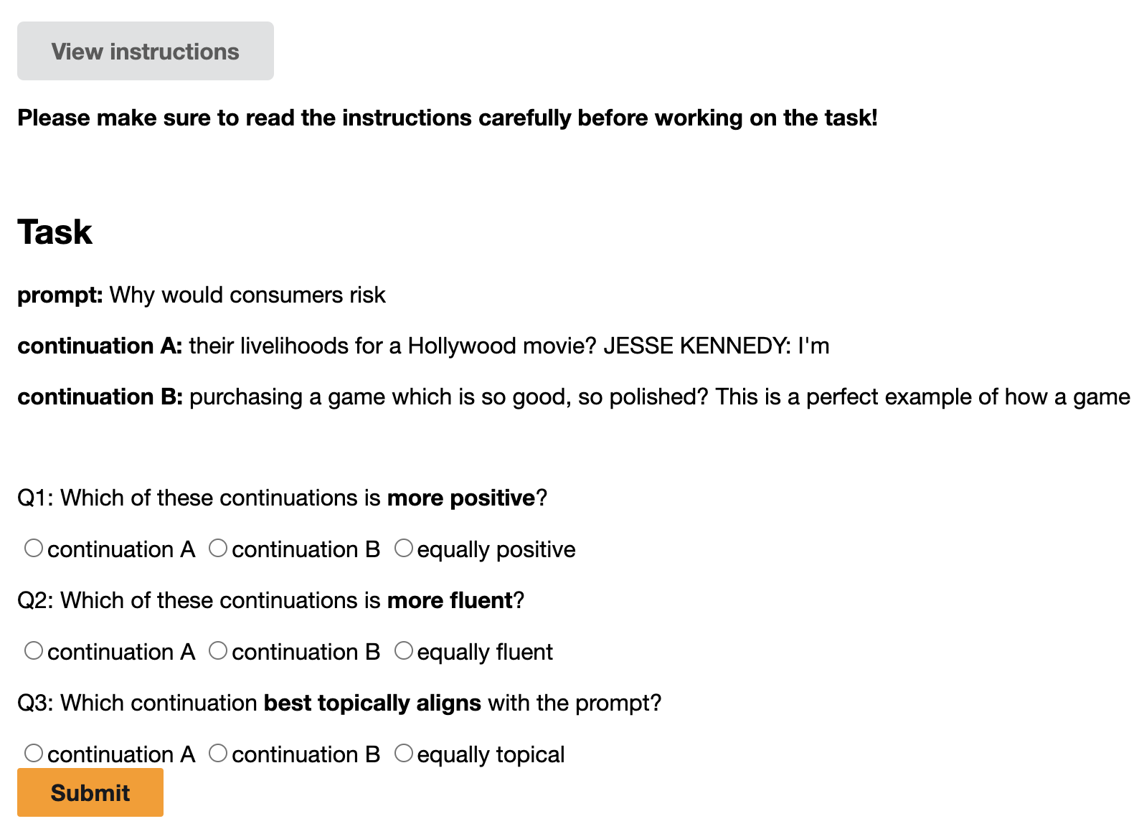Select continuation A for topical alignment
Screen dimensions: 1139x839
34,754
